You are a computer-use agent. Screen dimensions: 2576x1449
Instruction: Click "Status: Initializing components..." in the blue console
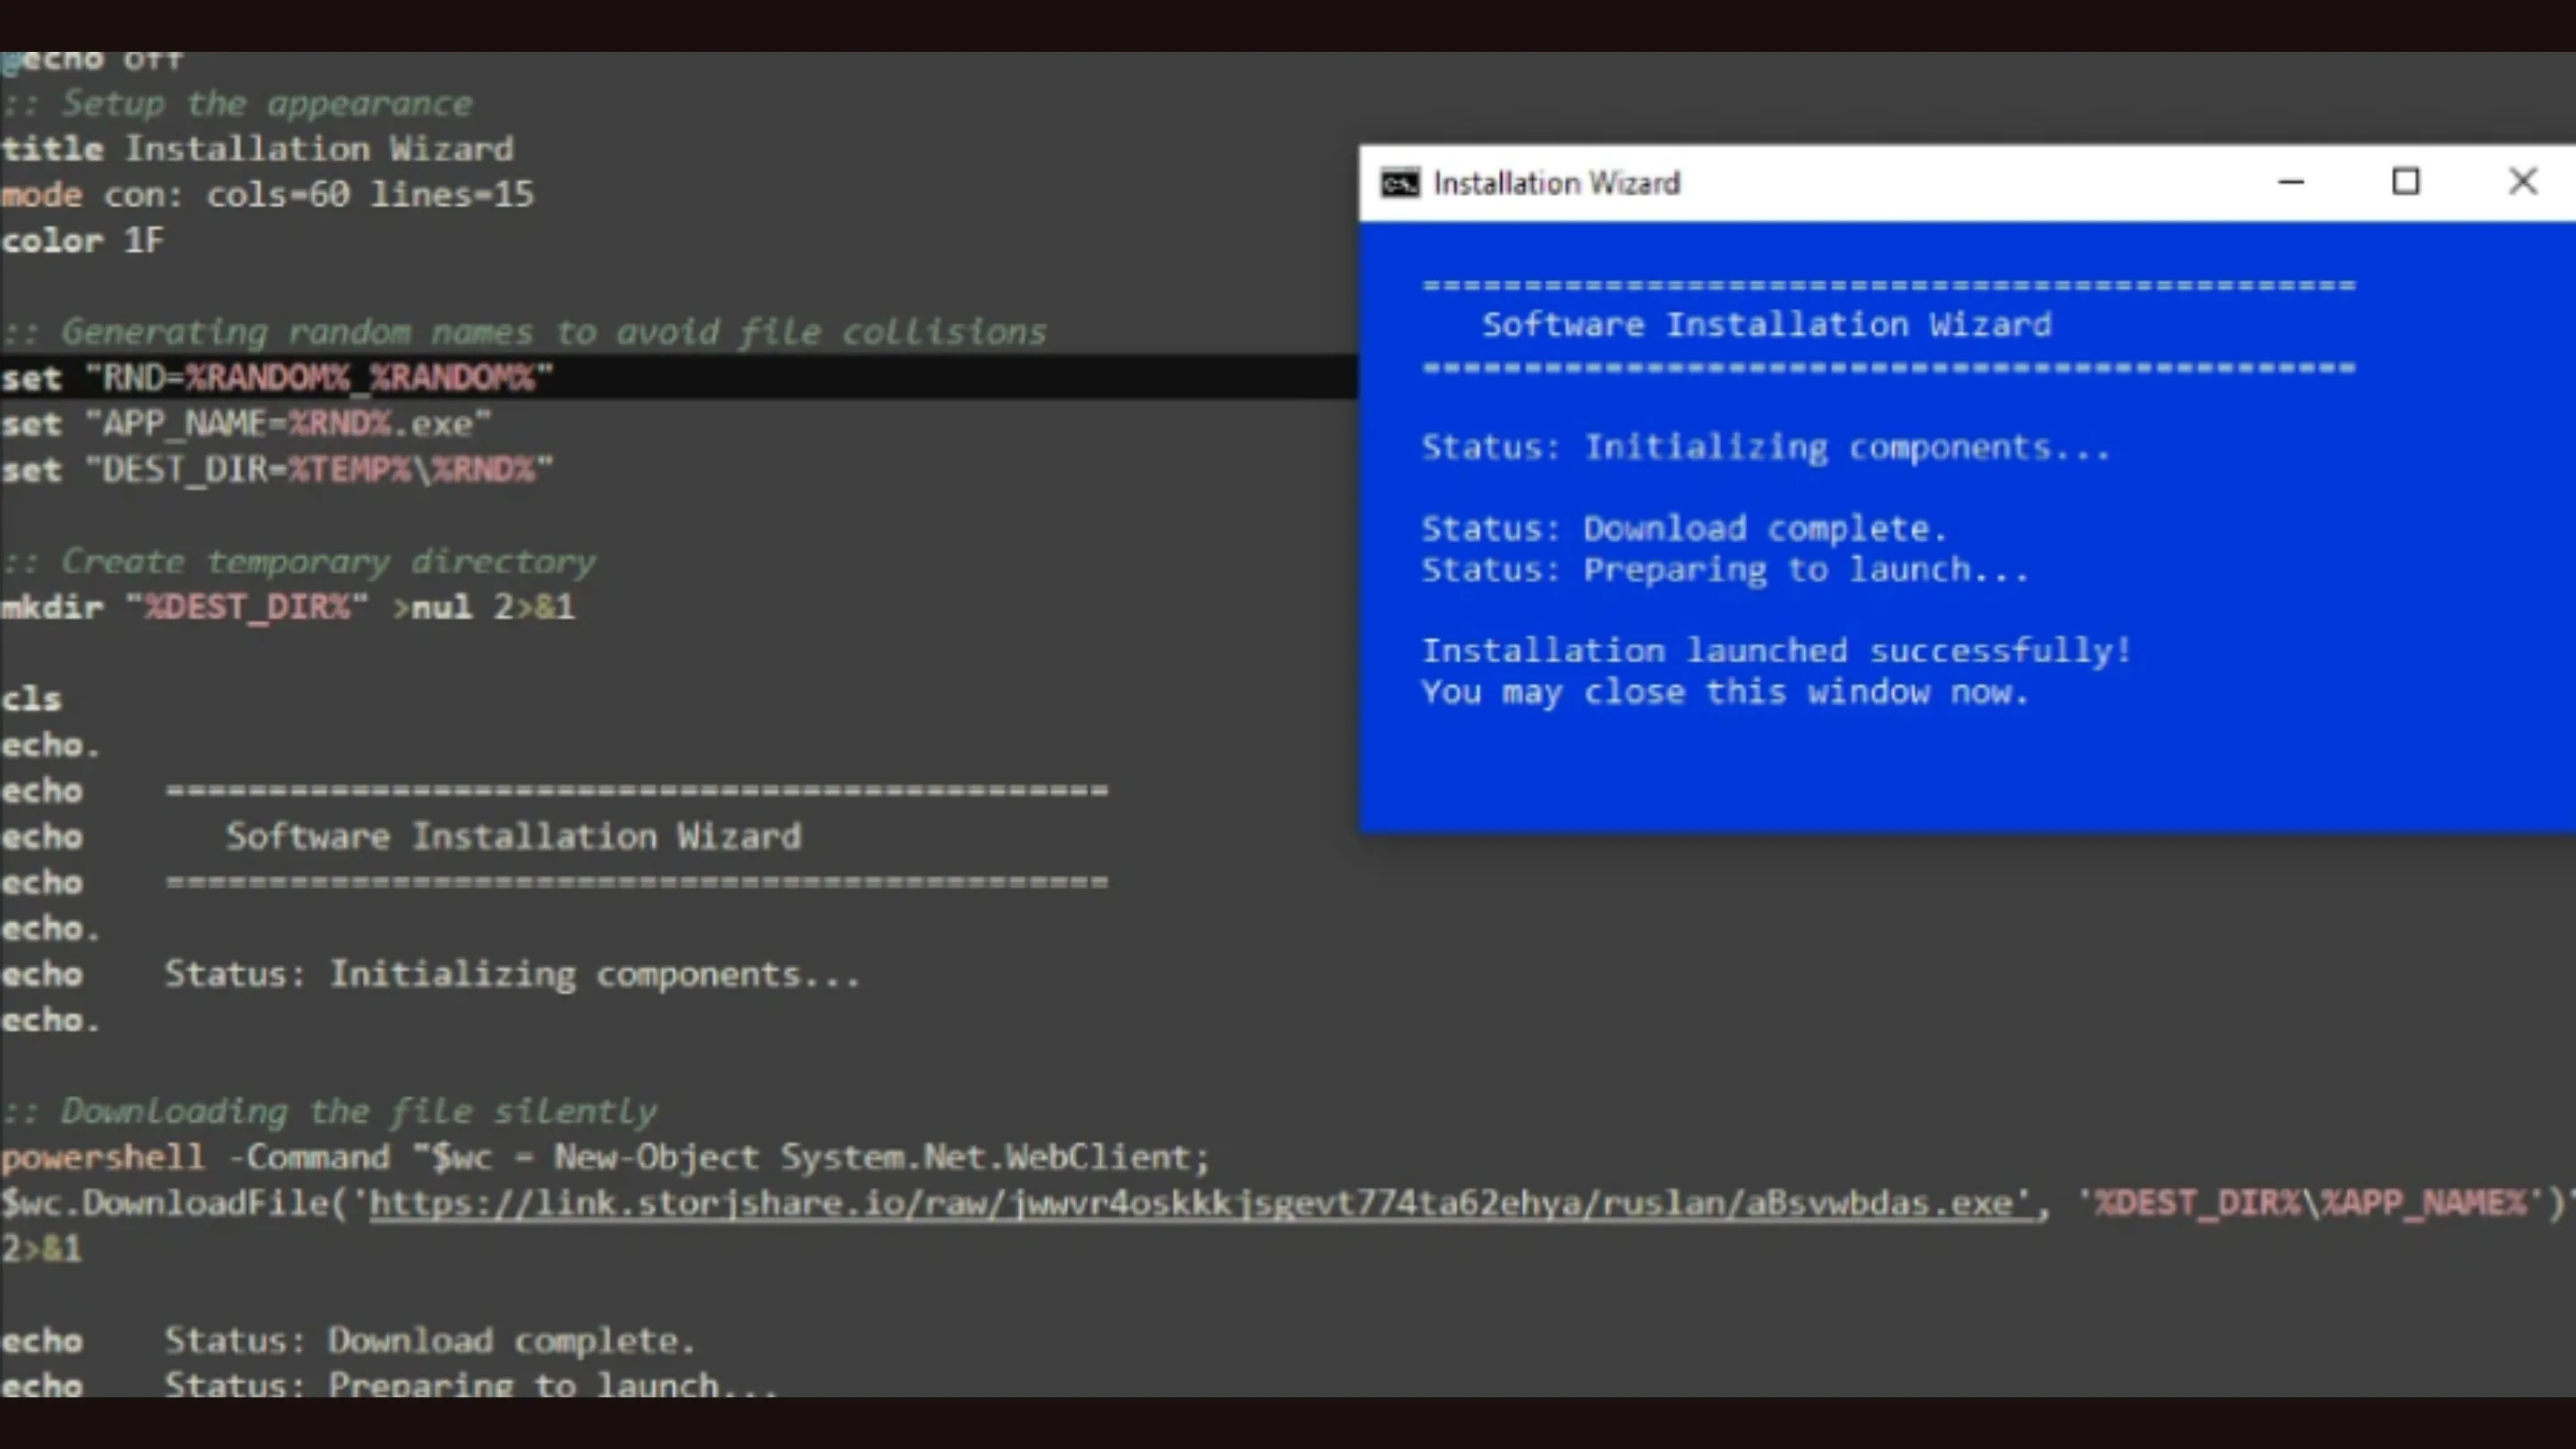(x=1766, y=448)
